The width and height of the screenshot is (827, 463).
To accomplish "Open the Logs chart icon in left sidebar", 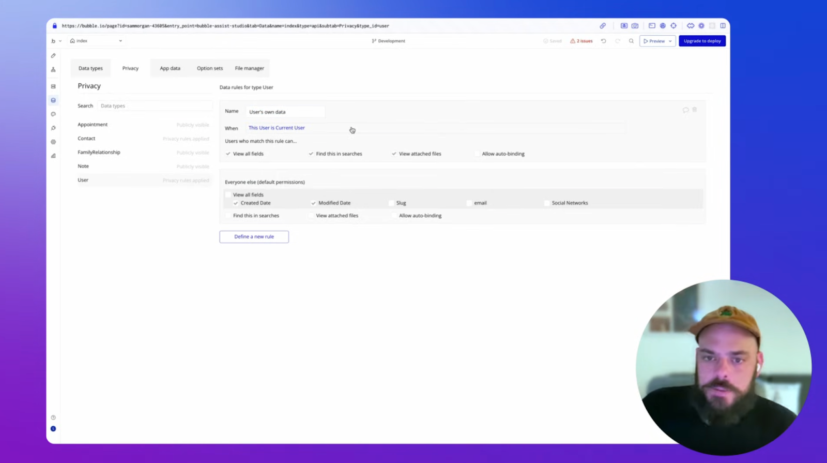I will 53,156.
